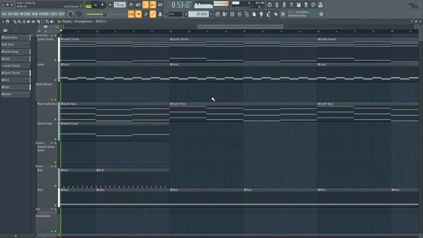Toggle auto-scroll orange arrow button
The image size is (423, 238).
click(x=138, y=14)
